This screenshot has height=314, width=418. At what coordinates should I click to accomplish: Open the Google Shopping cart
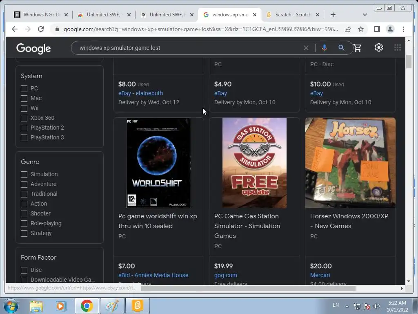pyautogui.click(x=357, y=48)
